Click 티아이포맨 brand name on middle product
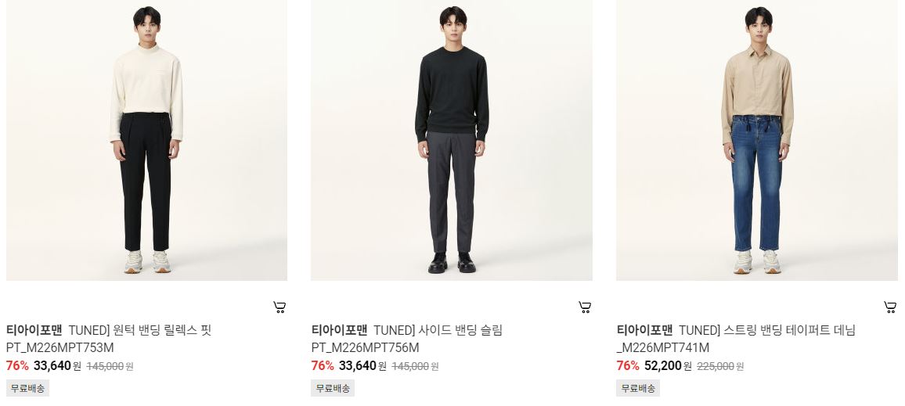This screenshot has height=406, width=905. pos(339,330)
